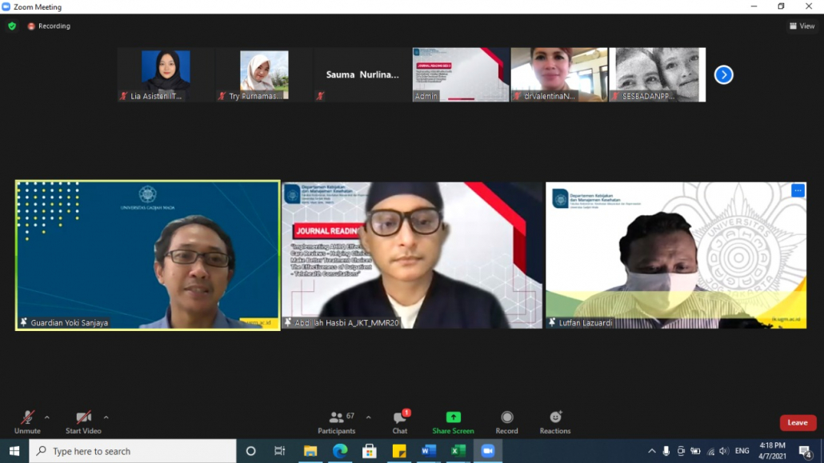Unmute the microphone

pyautogui.click(x=27, y=421)
